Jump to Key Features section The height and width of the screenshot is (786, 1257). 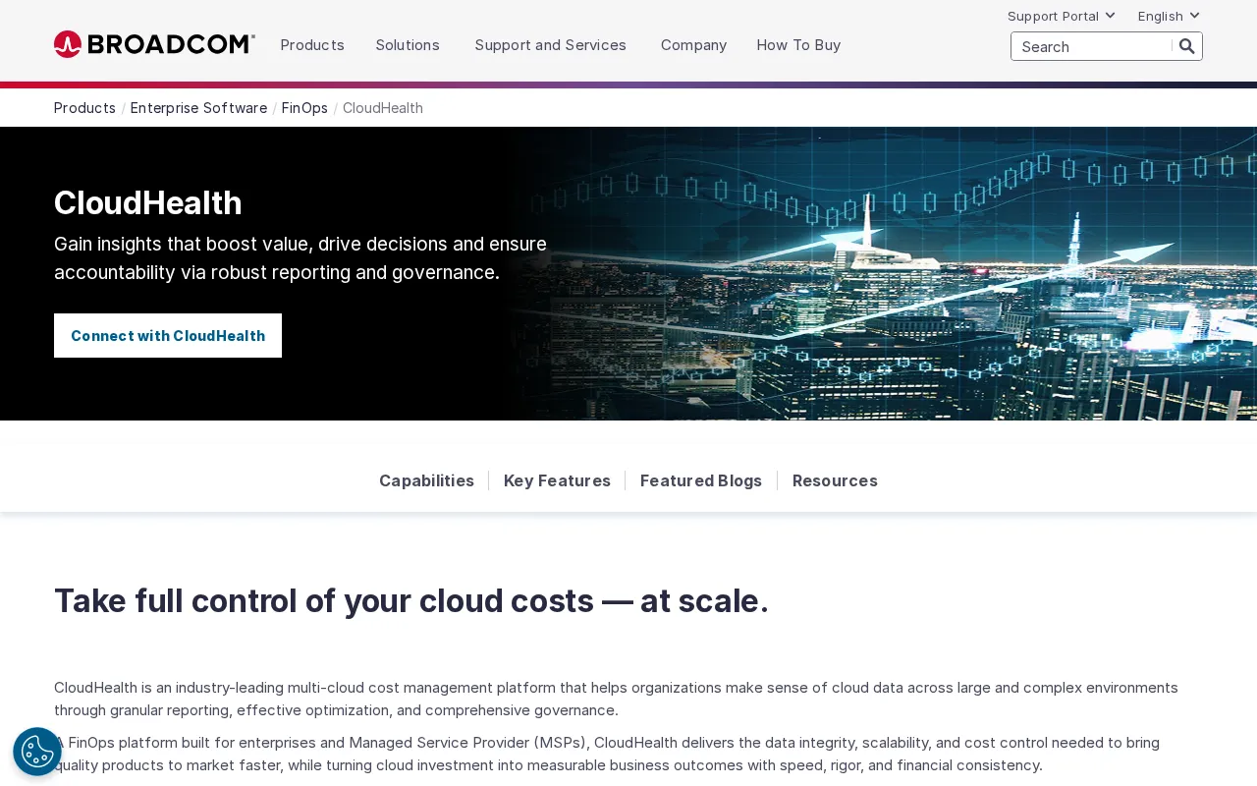[557, 480]
